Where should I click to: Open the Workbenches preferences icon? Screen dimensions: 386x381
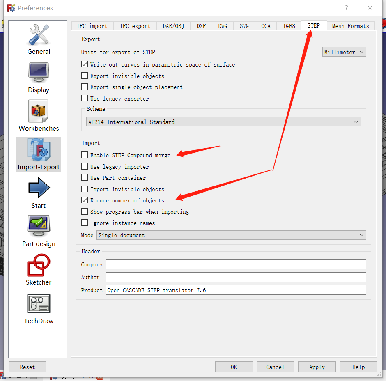click(39, 111)
